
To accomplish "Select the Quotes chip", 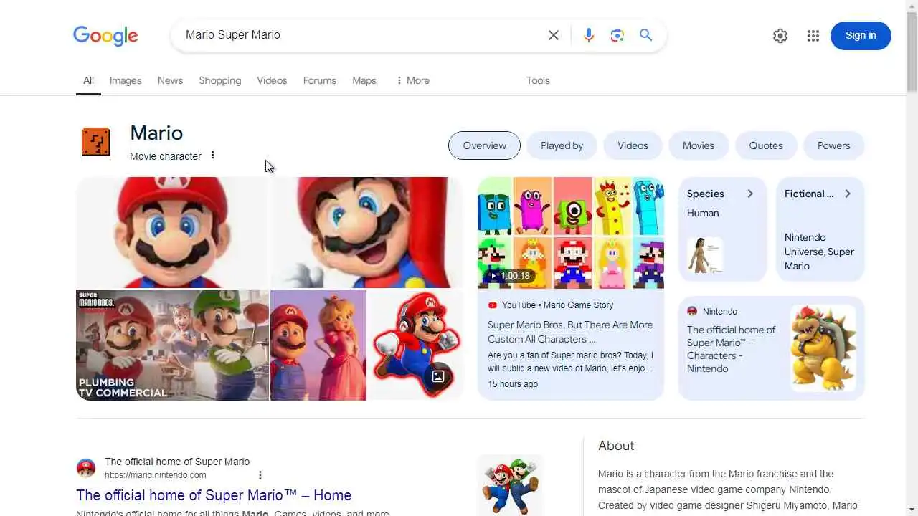I will [766, 145].
